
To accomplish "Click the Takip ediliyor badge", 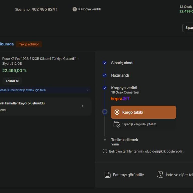I will [29, 44].
